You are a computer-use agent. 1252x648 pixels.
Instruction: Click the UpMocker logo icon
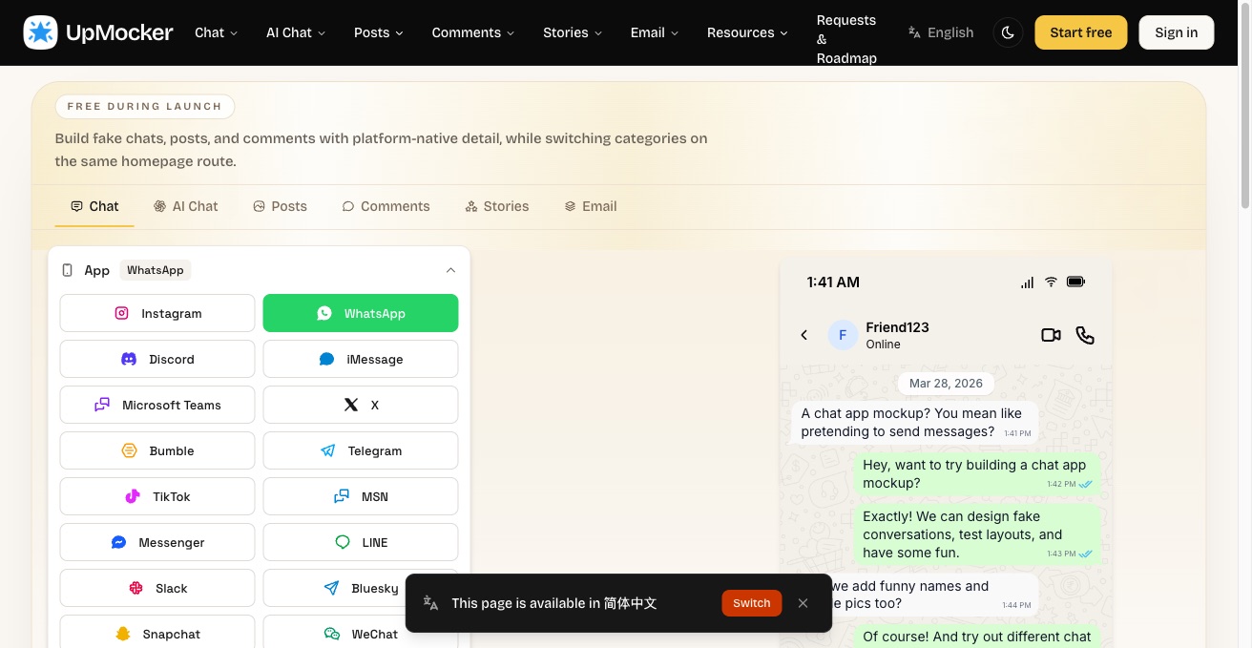click(x=40, y=32)
